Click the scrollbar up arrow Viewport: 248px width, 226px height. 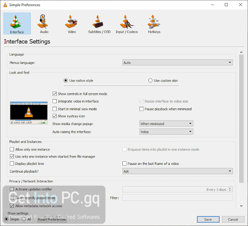(241, 52)
